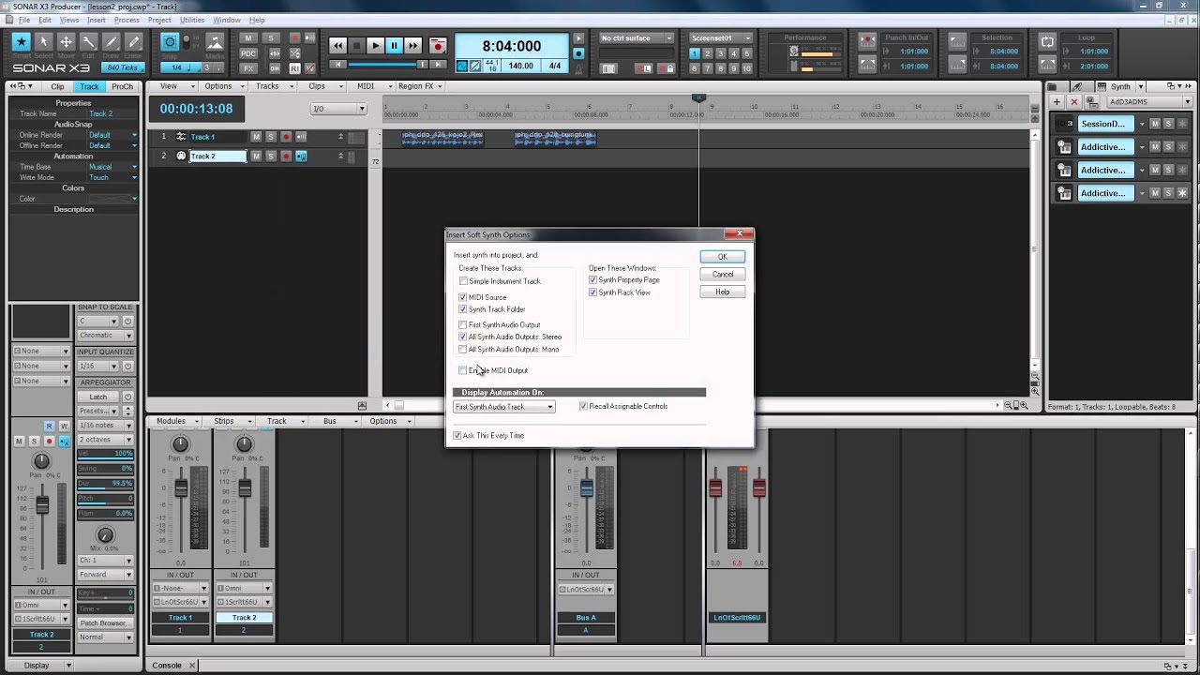Switch to the ProCh tab

122,86
